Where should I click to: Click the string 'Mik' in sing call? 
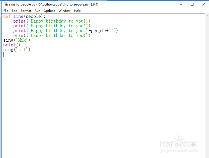point(22,40)
